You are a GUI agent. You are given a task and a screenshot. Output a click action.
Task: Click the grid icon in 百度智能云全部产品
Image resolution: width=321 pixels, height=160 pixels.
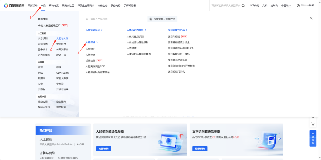click(151, 19)
